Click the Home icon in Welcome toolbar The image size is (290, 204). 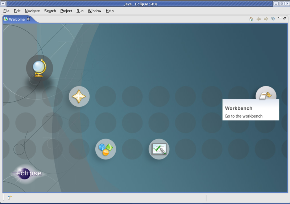click(x=251, y=19)
